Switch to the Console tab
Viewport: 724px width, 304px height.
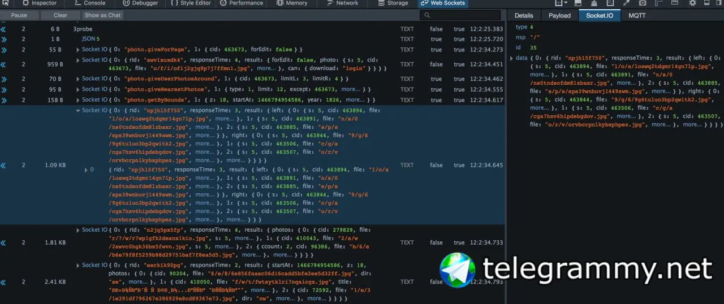(x=90, y=3)
